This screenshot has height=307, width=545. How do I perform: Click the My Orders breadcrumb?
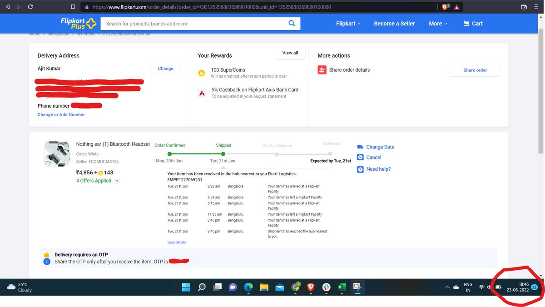[x=86, y=34]
